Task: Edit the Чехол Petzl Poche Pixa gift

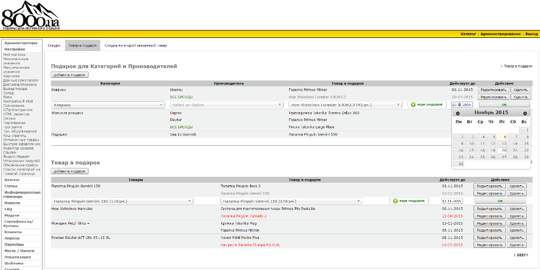Action: tap(490, 238)
